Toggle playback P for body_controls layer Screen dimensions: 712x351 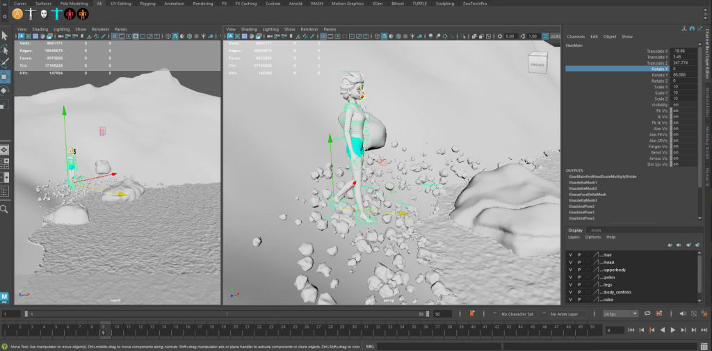pyautogui.click(x=579, y=292)
